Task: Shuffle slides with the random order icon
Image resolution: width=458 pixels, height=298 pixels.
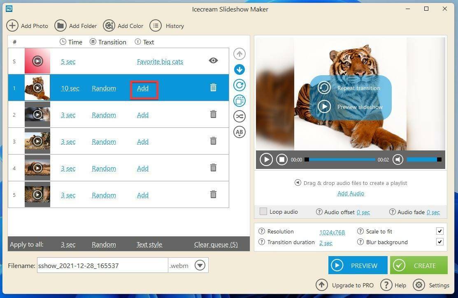Action: click(239, 116)
